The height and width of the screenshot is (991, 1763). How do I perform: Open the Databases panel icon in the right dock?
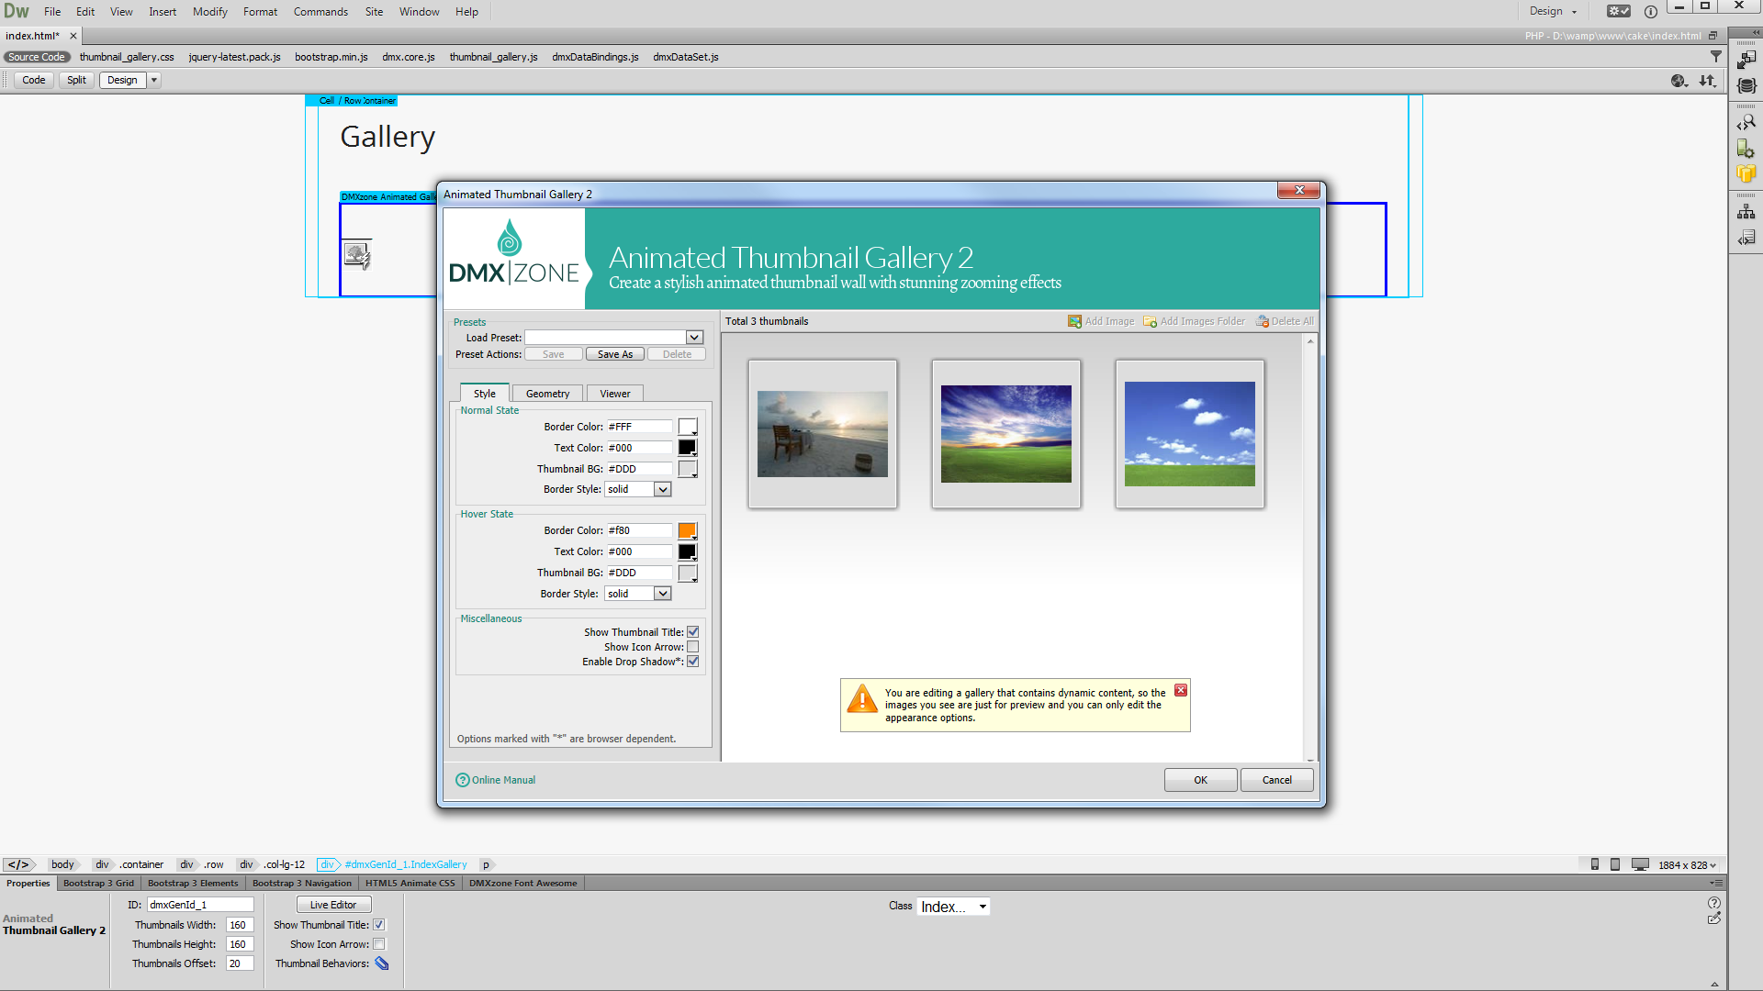click(1746, 85)
